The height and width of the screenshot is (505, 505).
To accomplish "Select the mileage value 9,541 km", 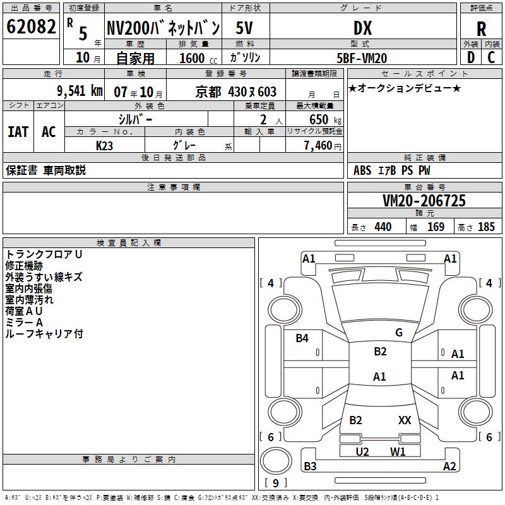I will point(80,91).
